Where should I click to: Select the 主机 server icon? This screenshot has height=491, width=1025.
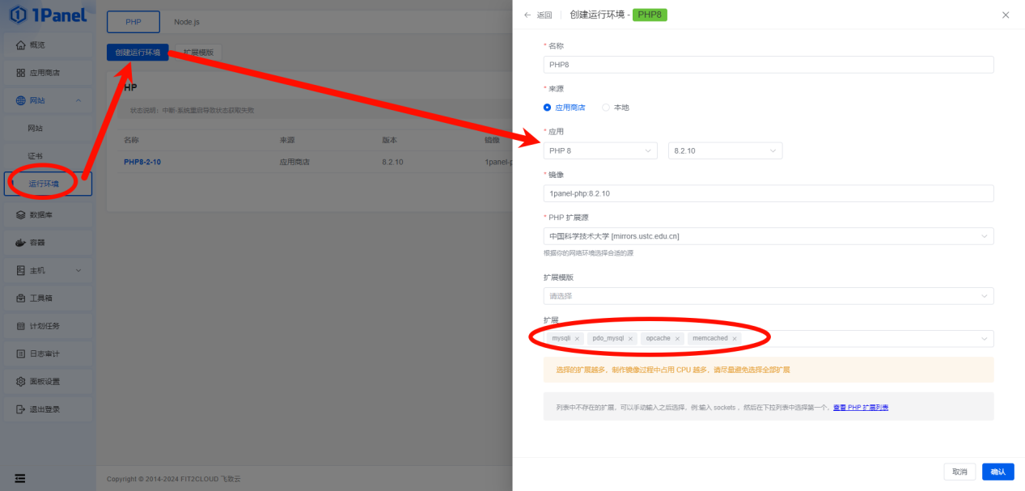coord(21,270)
